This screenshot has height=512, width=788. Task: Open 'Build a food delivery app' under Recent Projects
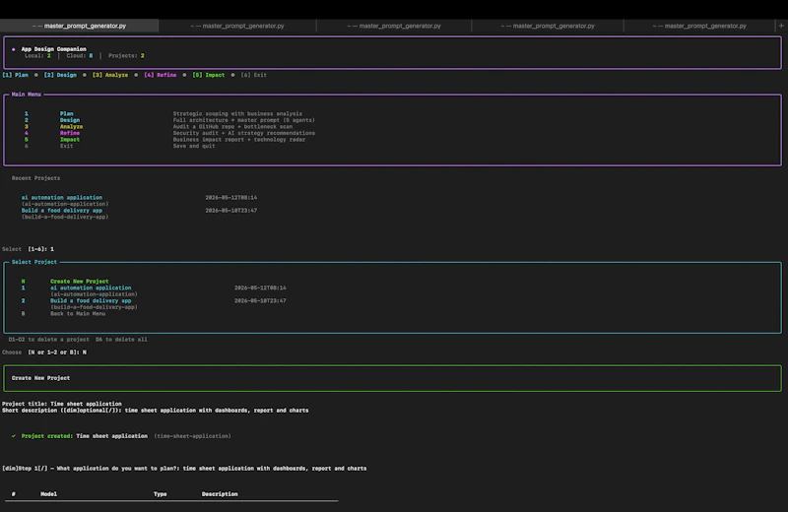click(x=62, y=211)
